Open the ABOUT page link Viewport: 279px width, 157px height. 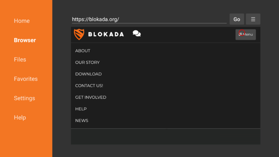coord(83,51)
